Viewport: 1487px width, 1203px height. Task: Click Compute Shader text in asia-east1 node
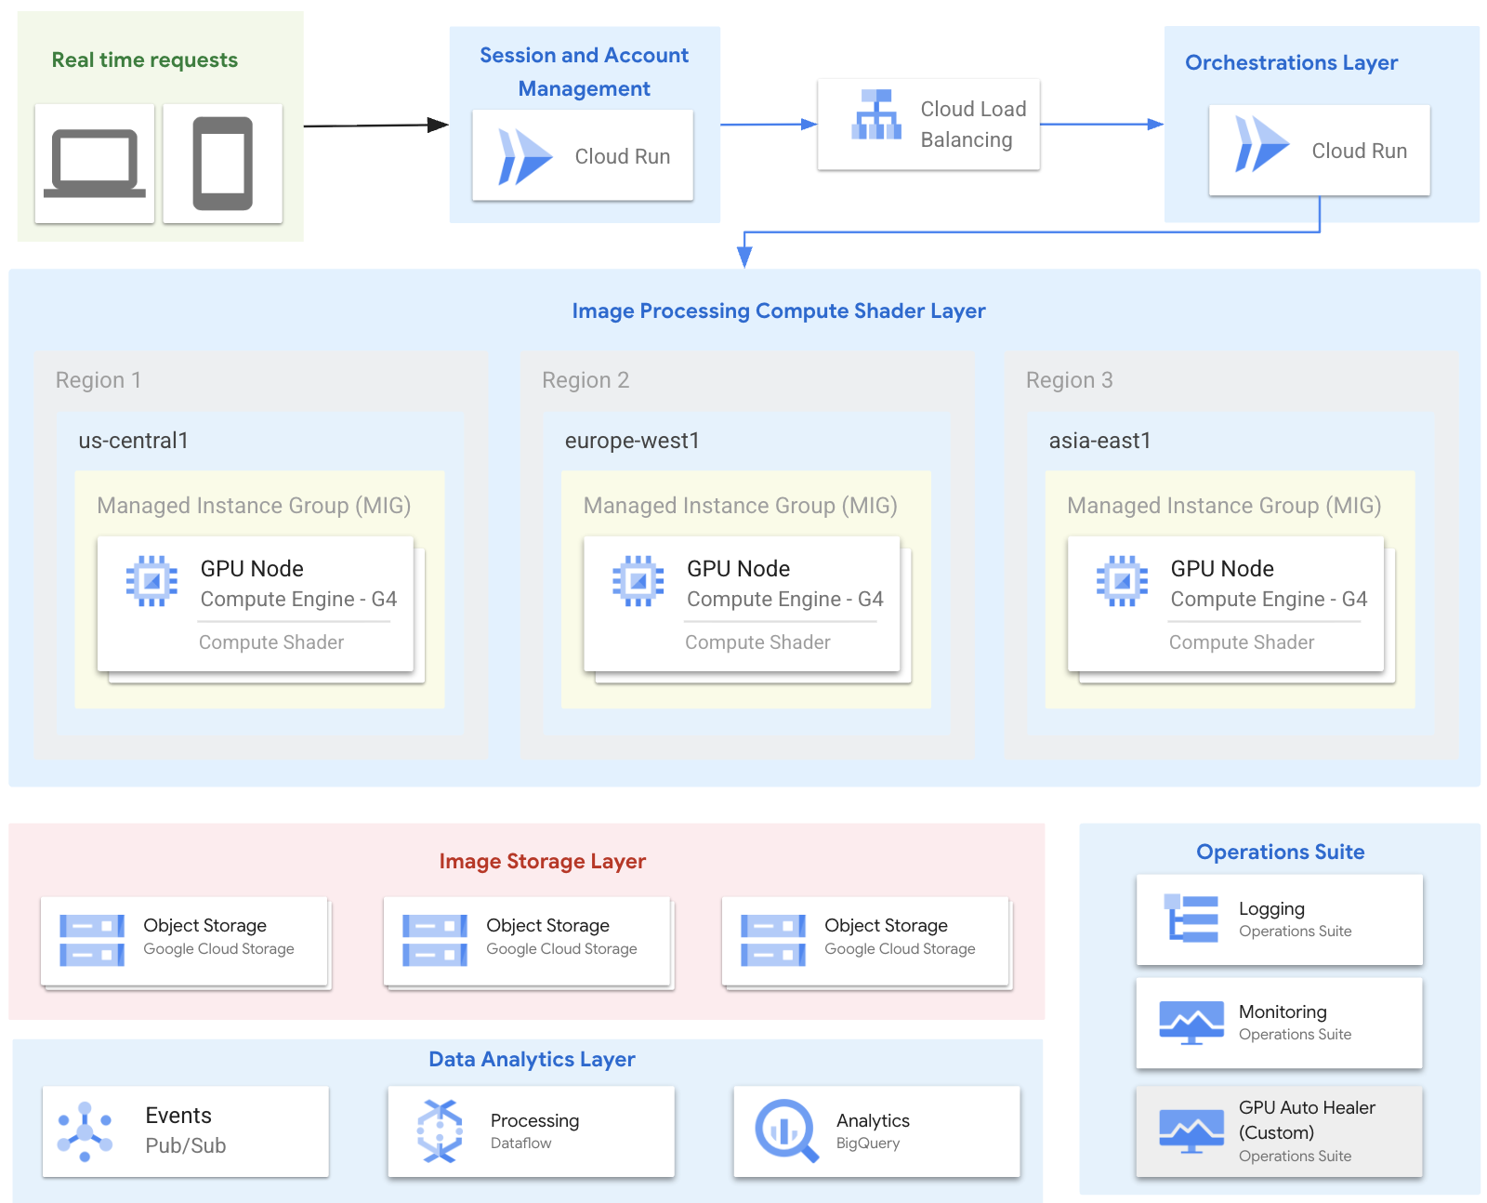[x=1242, y=642]
